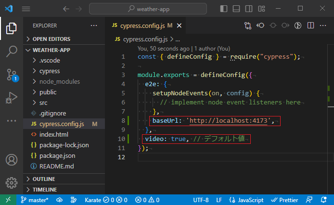Open the Manage gear icon
The height and width of the screenshot is (205, 334).
[x=11, y=183]
